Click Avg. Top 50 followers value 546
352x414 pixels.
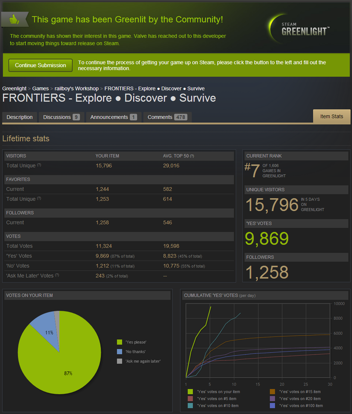click(x=167, y=222)
